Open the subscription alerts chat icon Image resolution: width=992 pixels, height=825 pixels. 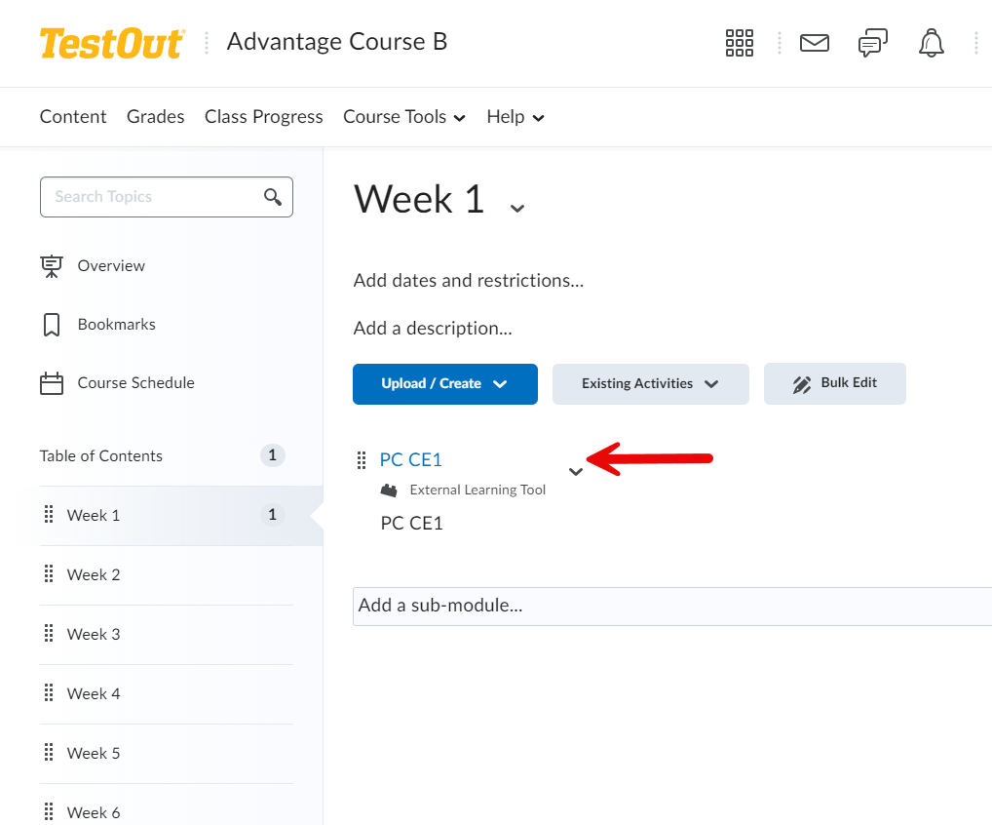872,43
